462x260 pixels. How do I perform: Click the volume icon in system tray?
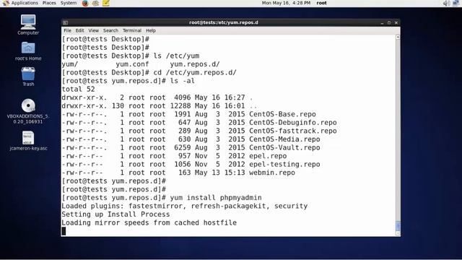pyautogui.click(x=446, y=3)
